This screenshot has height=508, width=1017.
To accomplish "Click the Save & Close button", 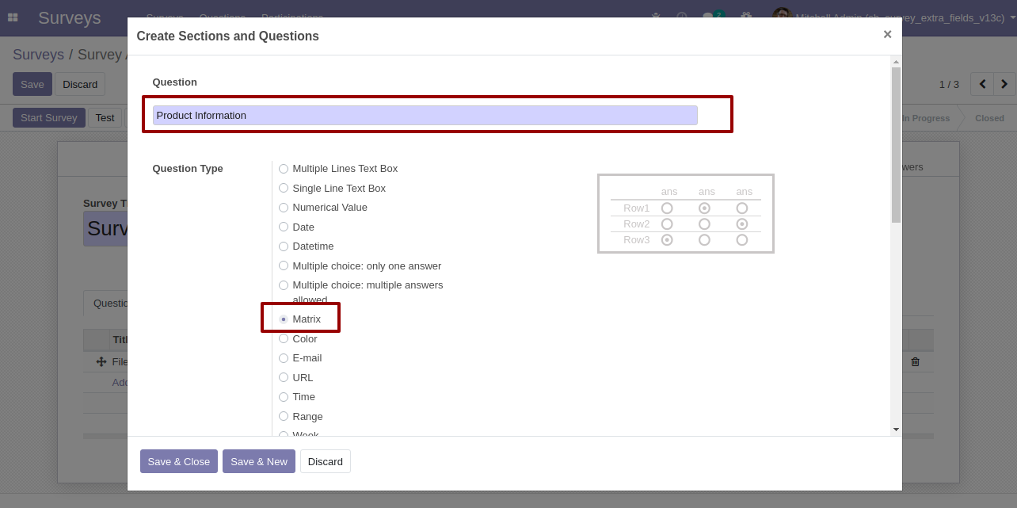I will [x=178, y=461].
